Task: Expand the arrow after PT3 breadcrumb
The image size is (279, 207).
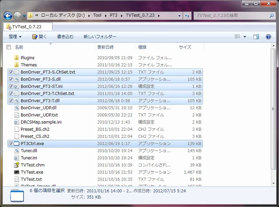Action: tap(122, 16)
